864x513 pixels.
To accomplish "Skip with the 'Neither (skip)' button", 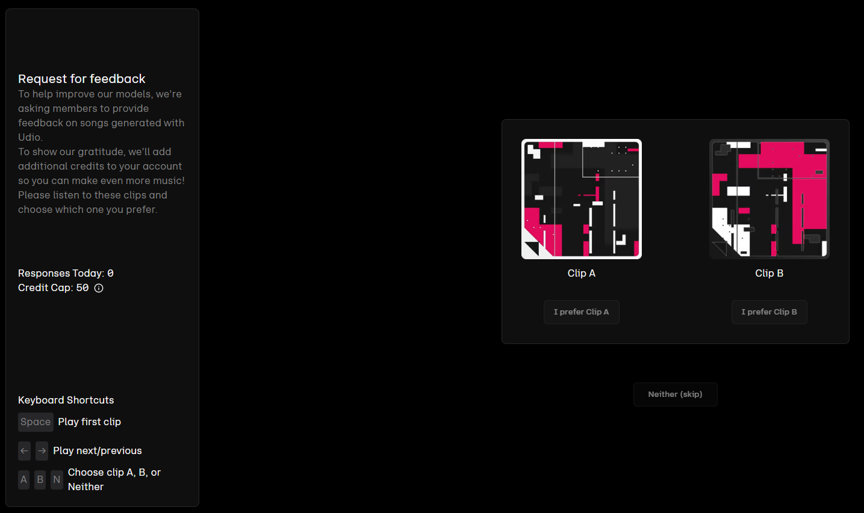I will click(675, 395).
